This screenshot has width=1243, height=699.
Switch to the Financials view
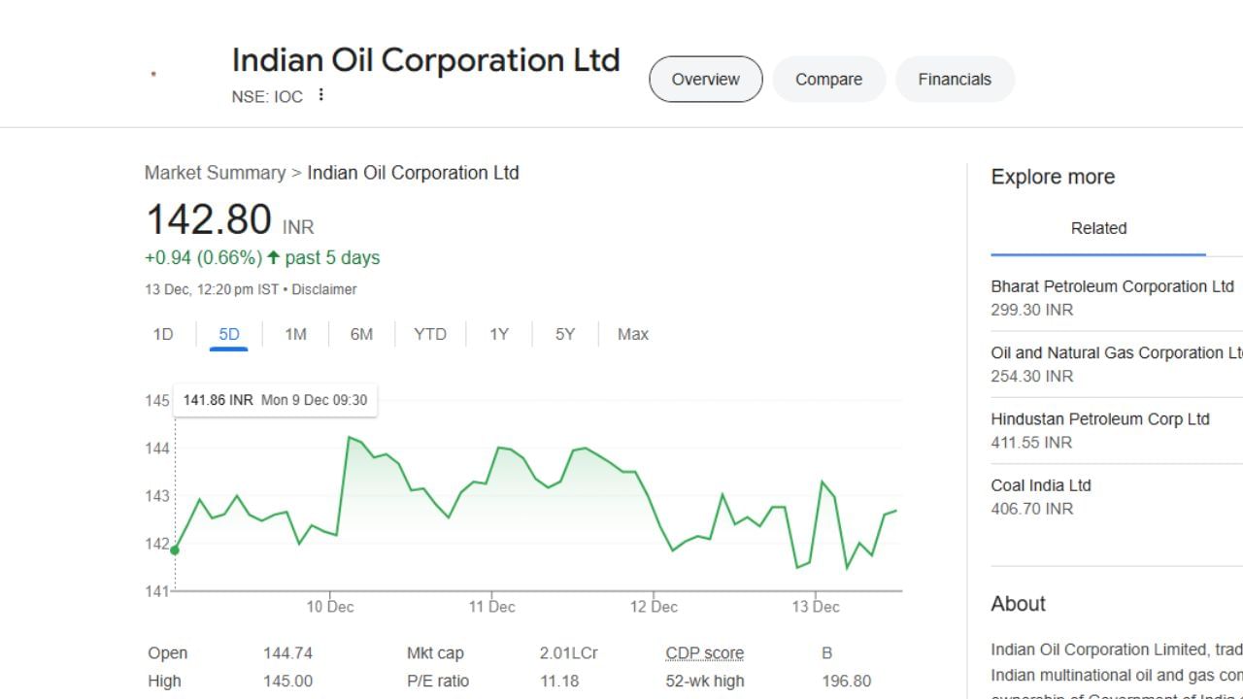click(x=955, y=80)
